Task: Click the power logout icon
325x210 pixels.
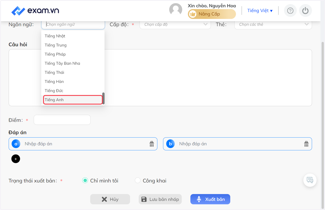Action: pos(305,11)
